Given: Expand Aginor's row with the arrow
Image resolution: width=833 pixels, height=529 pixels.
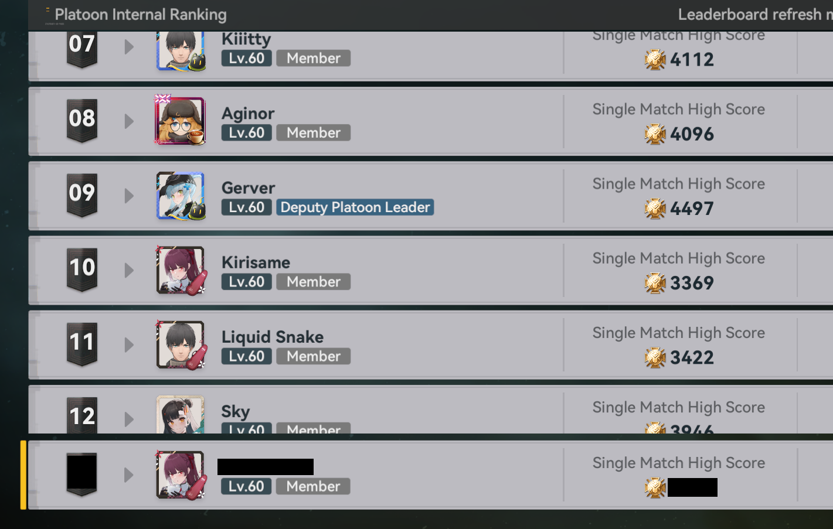Looking at the screenshot, I should tap(129, 121).
